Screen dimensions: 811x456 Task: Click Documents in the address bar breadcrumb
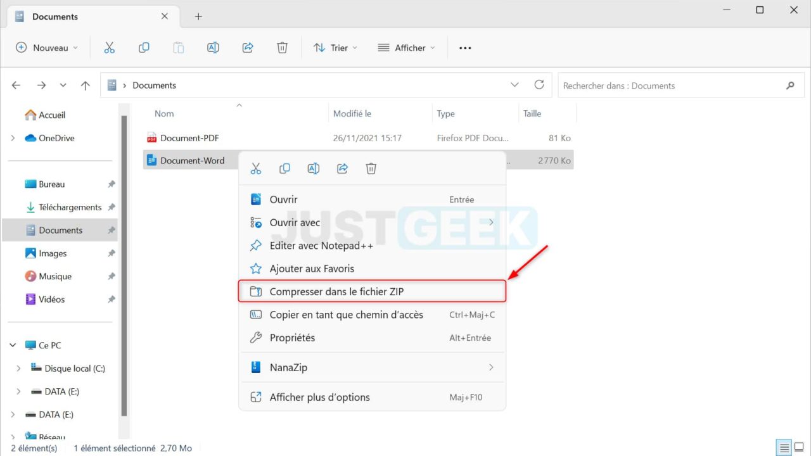pyautogui.click(x=154, y=85)
